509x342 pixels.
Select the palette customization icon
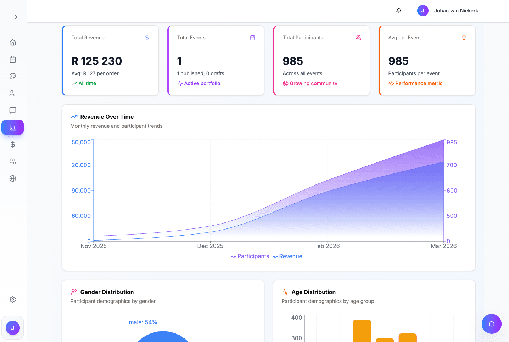coord(13,76)
